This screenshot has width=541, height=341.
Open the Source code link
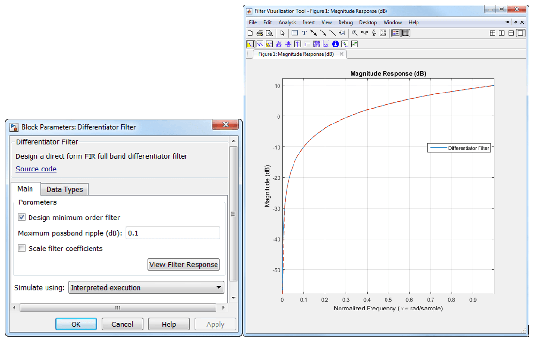[x=36, y=169]
